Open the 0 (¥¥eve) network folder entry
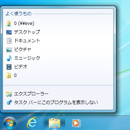The height and width of the screenshot is (130, 130). pos(58,23)
